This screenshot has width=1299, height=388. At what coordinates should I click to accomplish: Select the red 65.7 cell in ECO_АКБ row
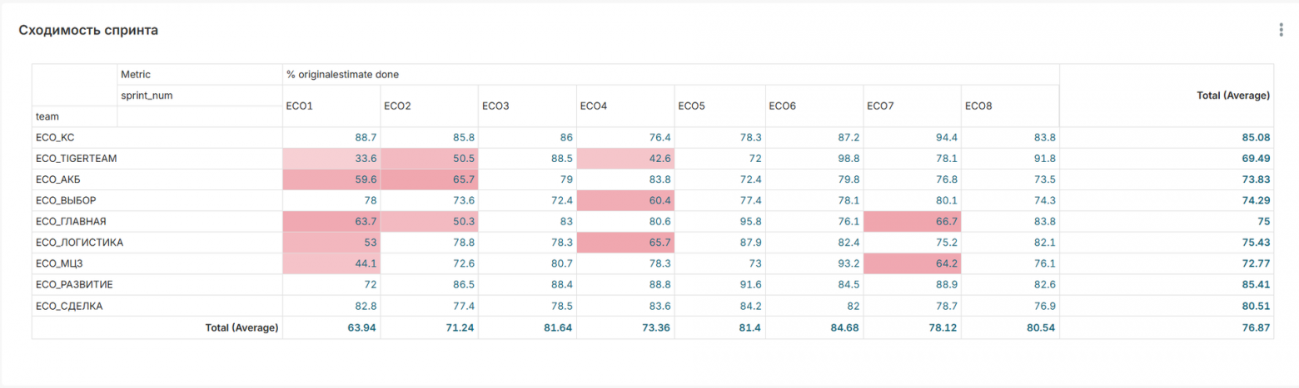coord(429,179)
